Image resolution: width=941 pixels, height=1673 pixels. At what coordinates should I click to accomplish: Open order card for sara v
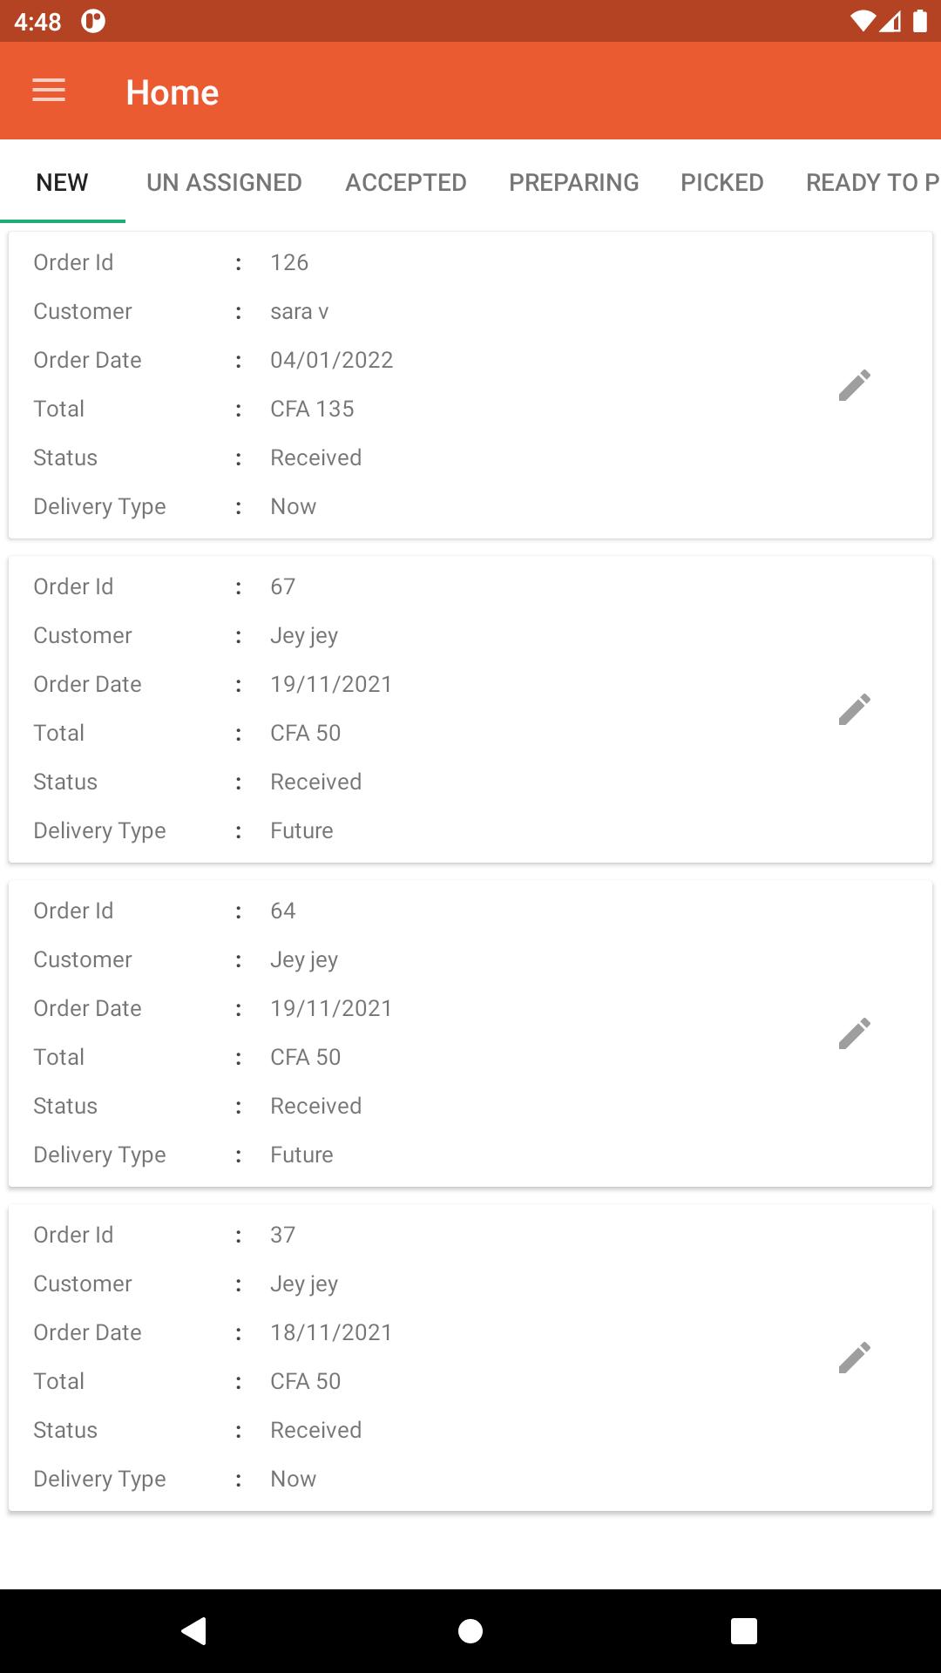click(x=470, y=385)
